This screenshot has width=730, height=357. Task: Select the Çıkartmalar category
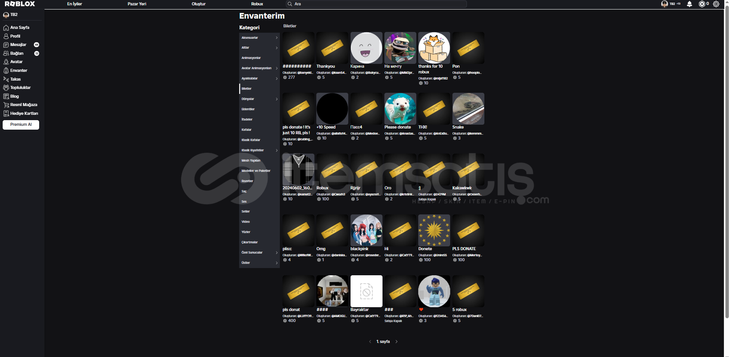pyautogui.click(x=259, y=242)
